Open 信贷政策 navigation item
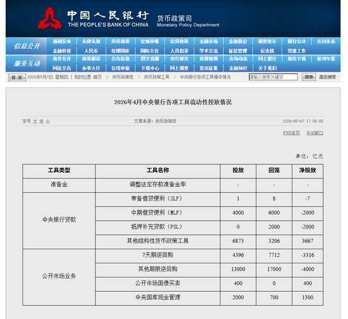Image resolution: width=348 pixels, height=319 pixels. pos(179,42)
